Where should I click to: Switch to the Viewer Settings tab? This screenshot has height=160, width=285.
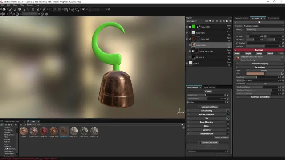click(x=209, y=87)
